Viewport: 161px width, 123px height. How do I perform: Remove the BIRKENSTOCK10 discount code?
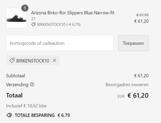[x=54, y=60]
